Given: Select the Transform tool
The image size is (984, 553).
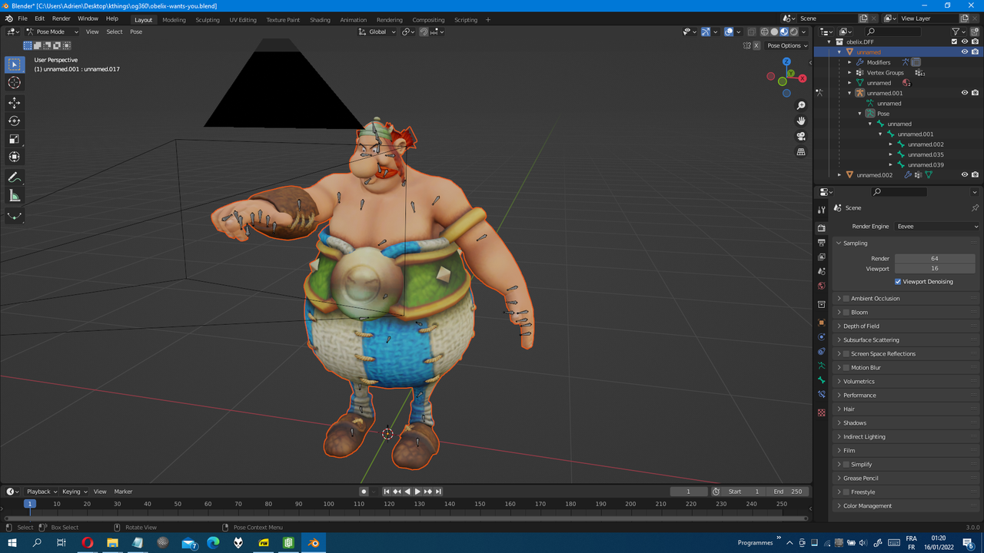Looking at the screenshot, I should tap(15, 157).
